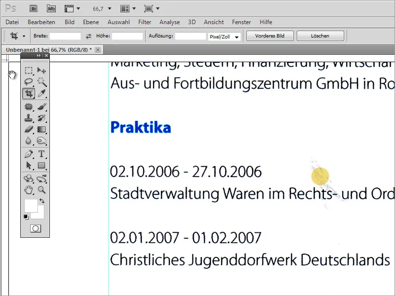Viewport: 395px width, 296px height.
Task: Select the Spot Healing Brush tool
Action: pos(29,107)
